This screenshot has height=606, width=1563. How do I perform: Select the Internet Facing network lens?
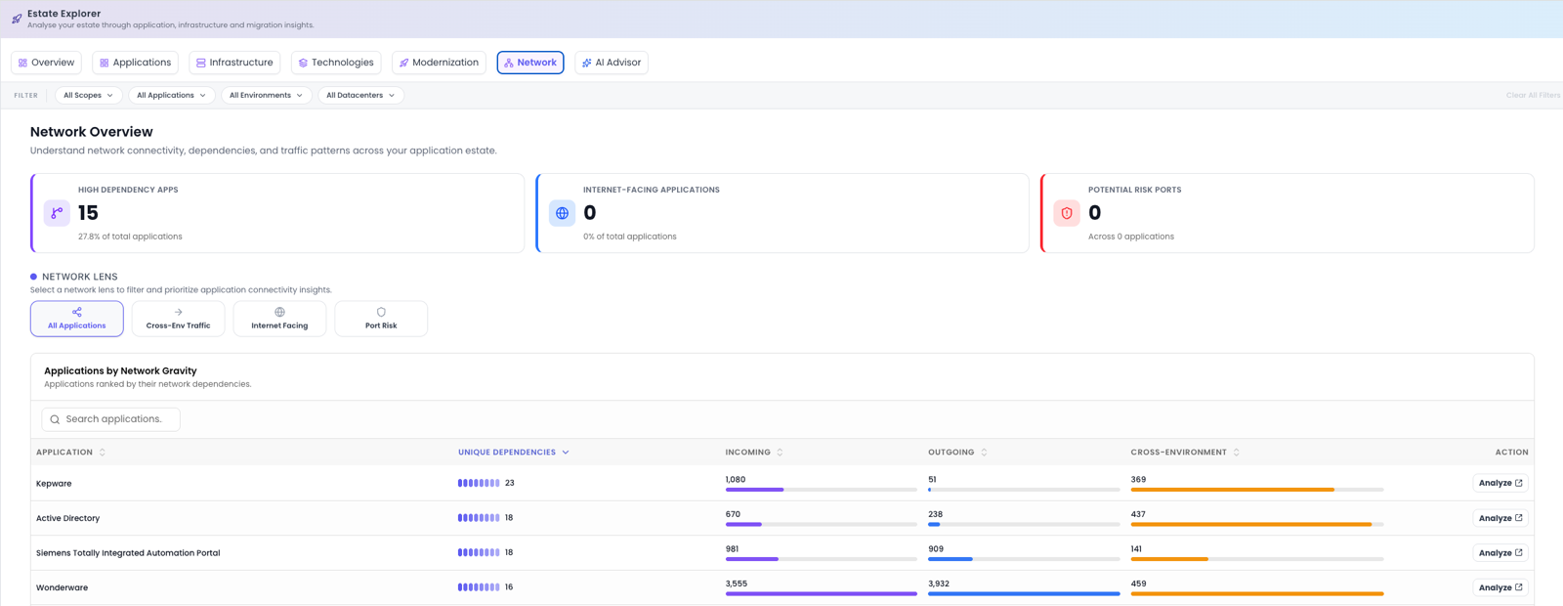click(279, 319)
